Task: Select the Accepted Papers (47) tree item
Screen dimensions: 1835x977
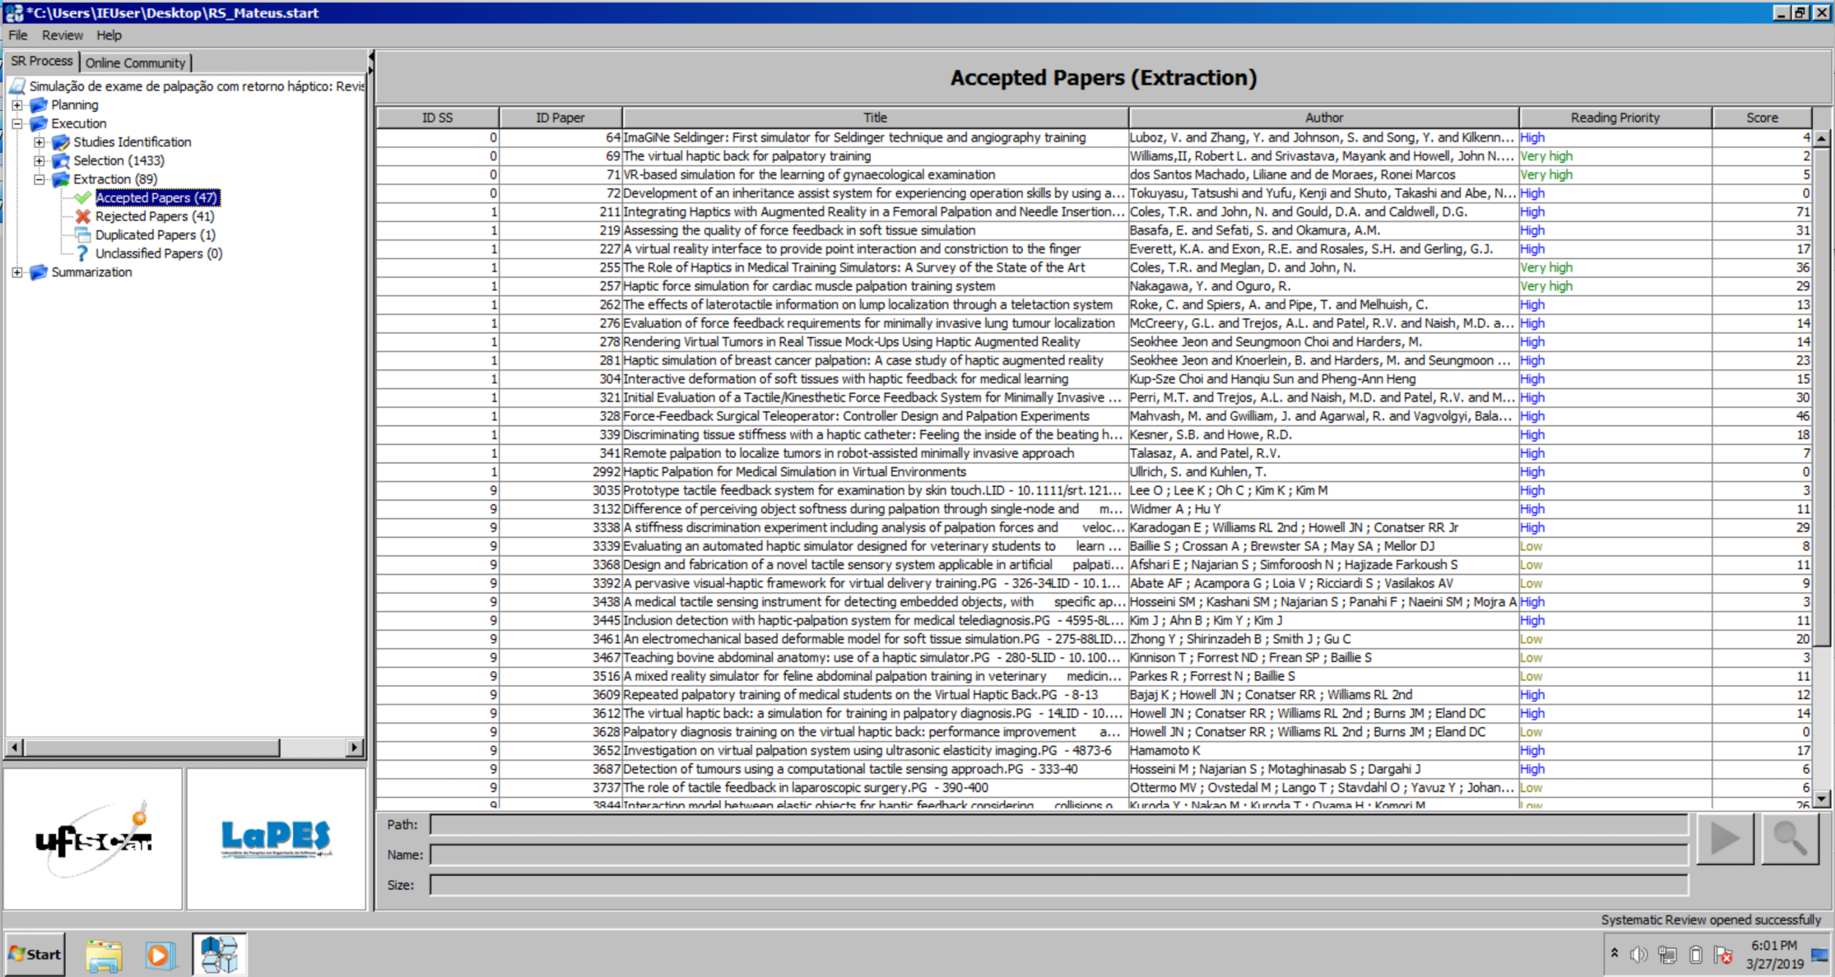Action: pos(156,197)
